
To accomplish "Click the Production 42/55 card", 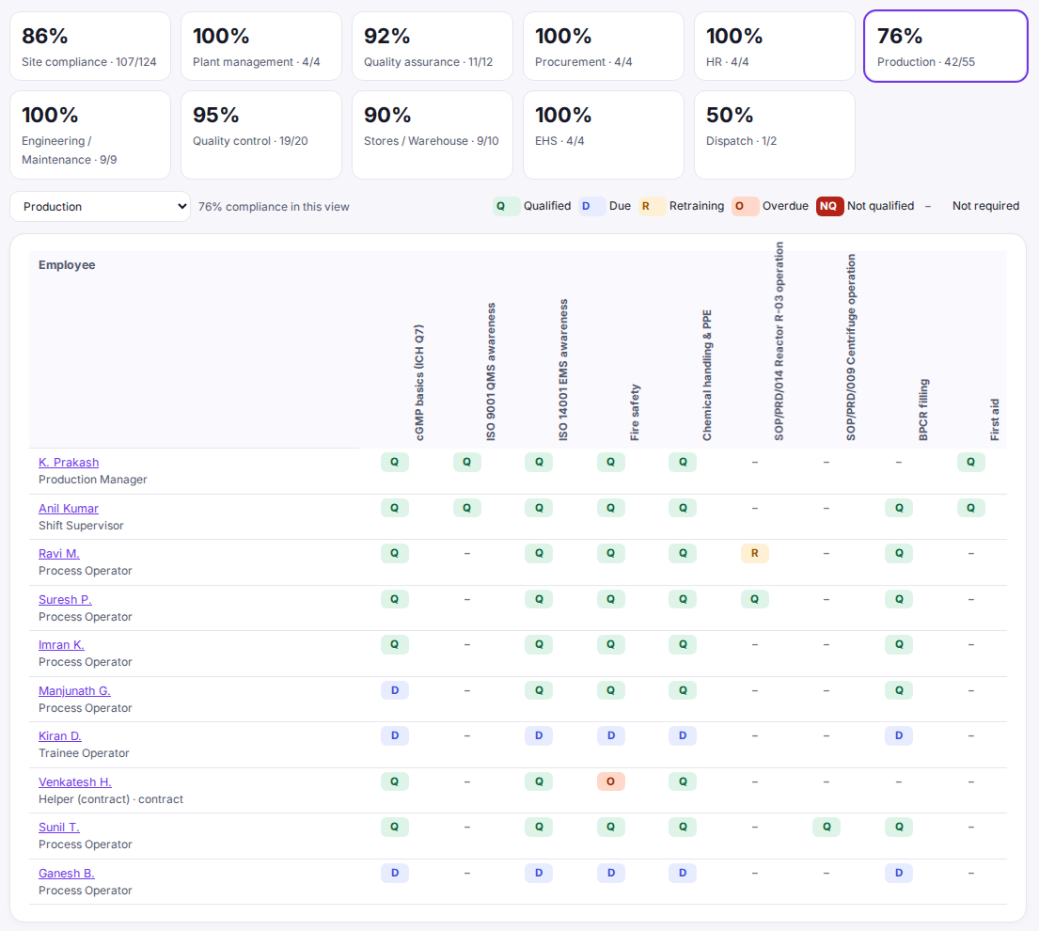I will pos(946,46).
